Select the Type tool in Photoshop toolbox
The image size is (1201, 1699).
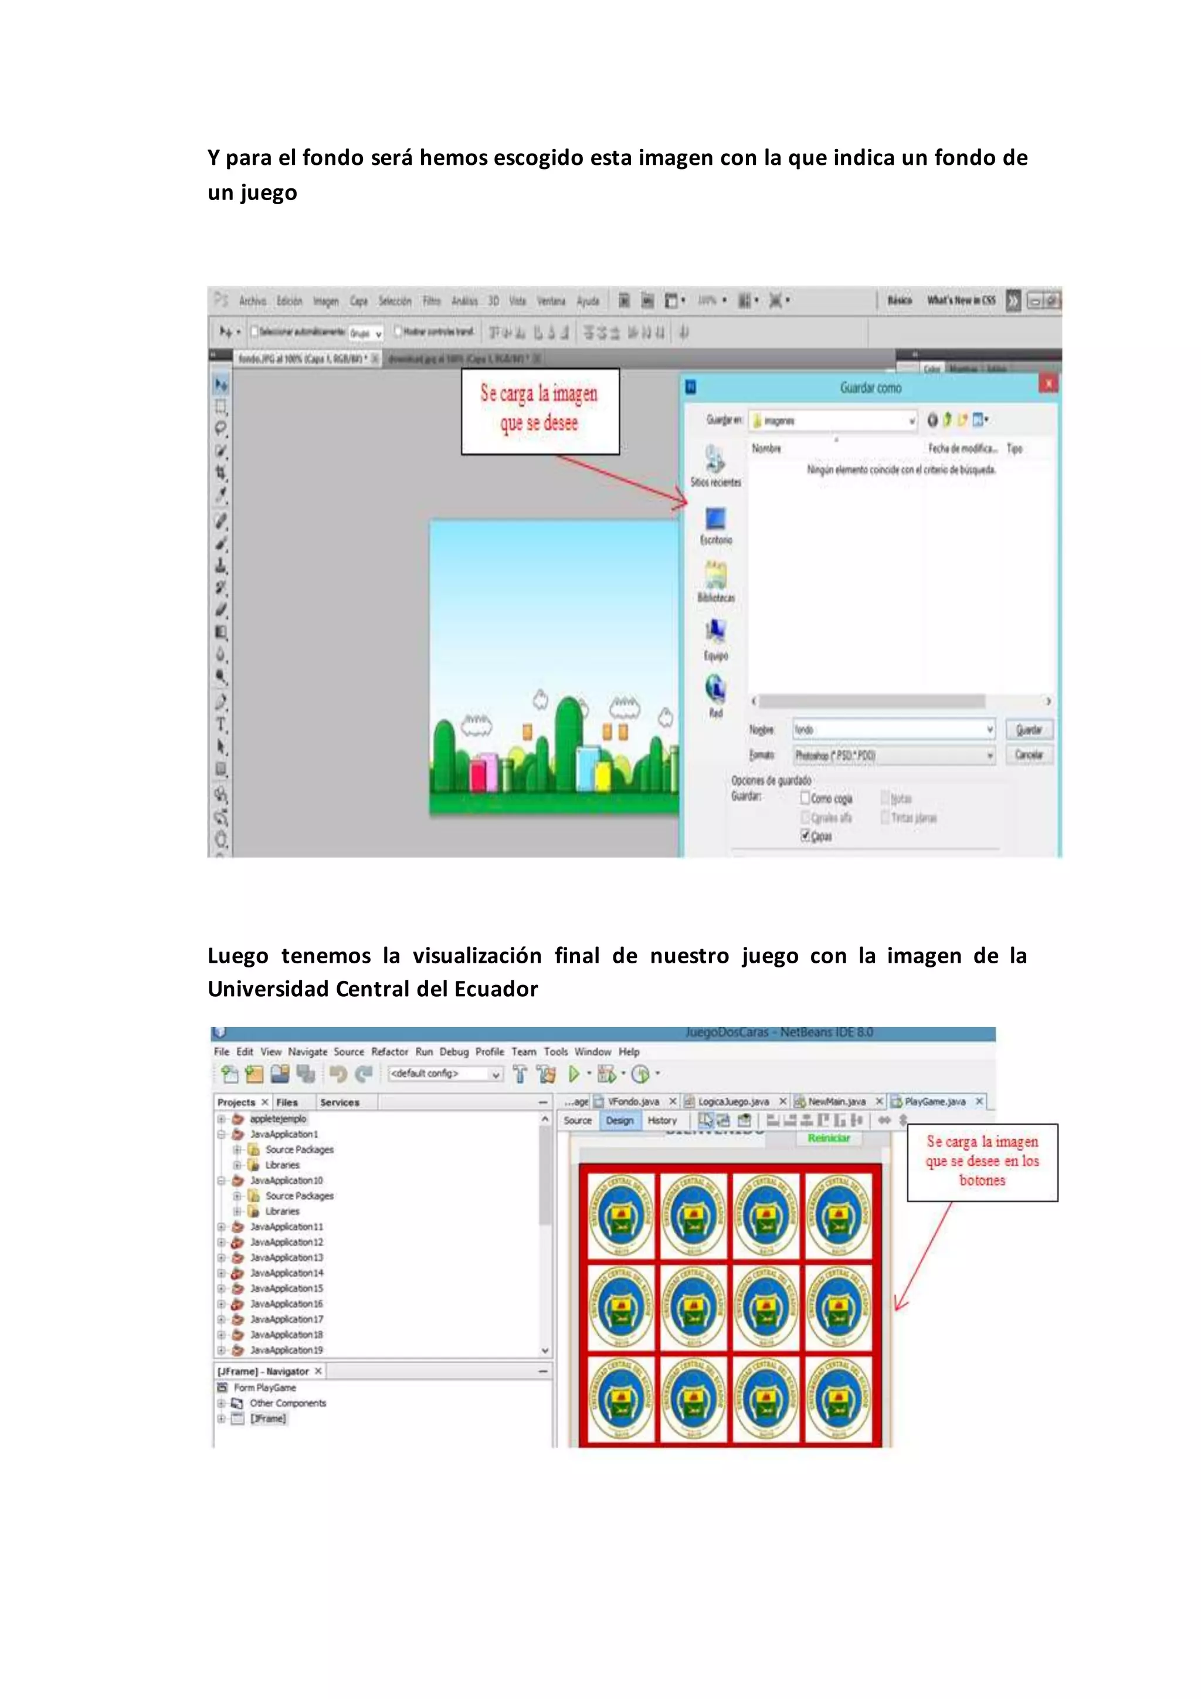(221, 725)
